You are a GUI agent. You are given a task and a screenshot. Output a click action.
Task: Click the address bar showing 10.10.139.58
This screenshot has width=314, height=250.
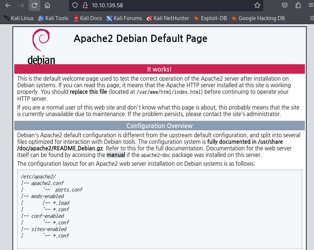click(166, 5)
